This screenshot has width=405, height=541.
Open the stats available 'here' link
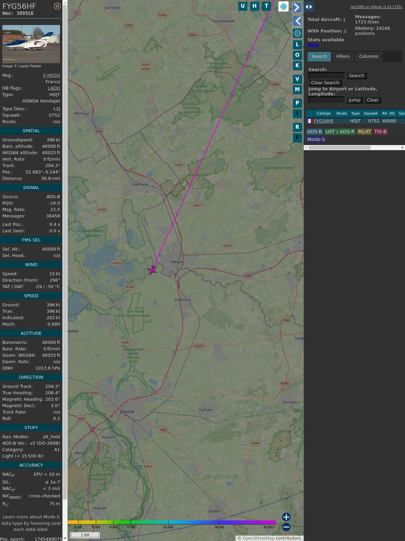[313, 45]
